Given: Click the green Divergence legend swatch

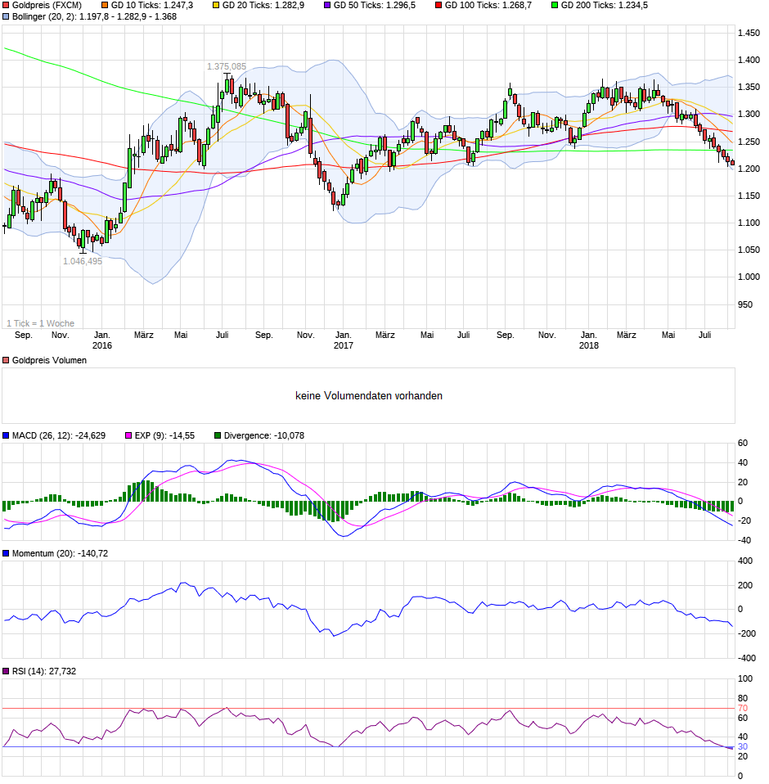Looking at the screenshot, I should click(218, 436).
